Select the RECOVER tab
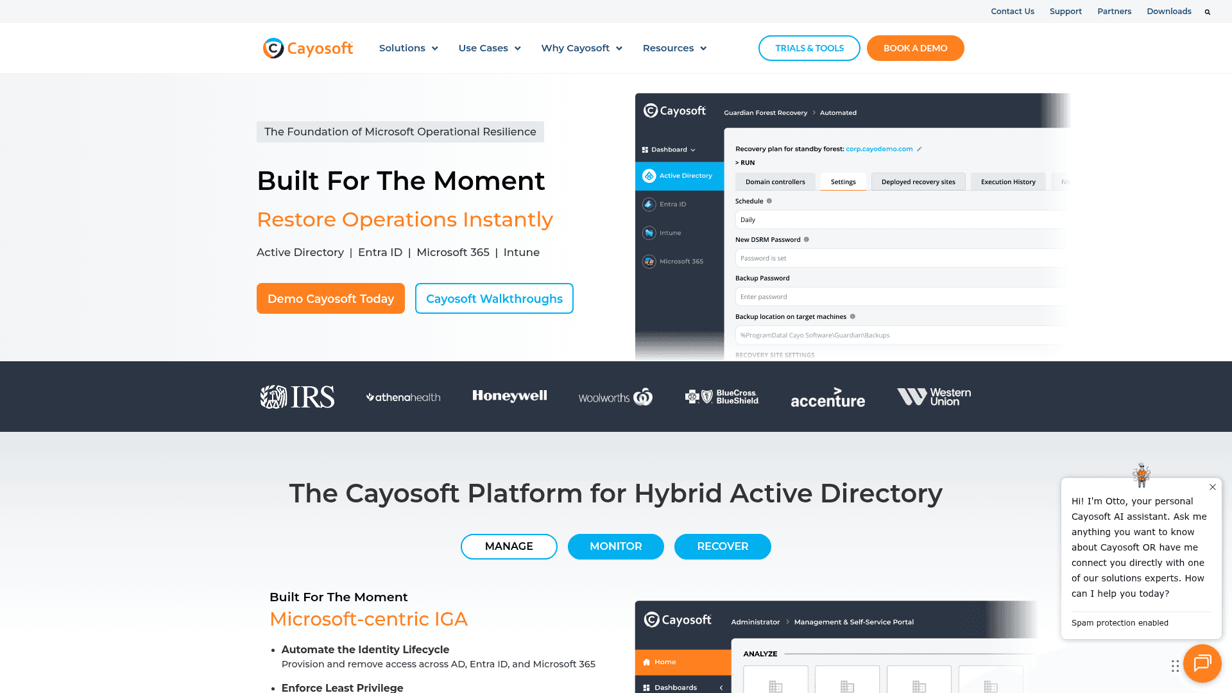The width and height of the screenshot is (1232, 693). click(x=723, y=547)
